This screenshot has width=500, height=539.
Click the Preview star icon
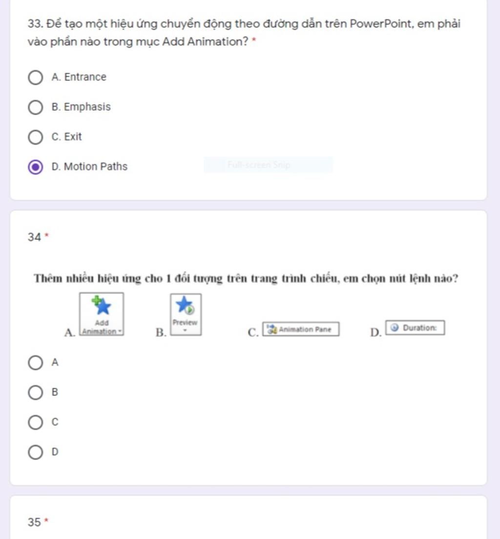point(185,305)
